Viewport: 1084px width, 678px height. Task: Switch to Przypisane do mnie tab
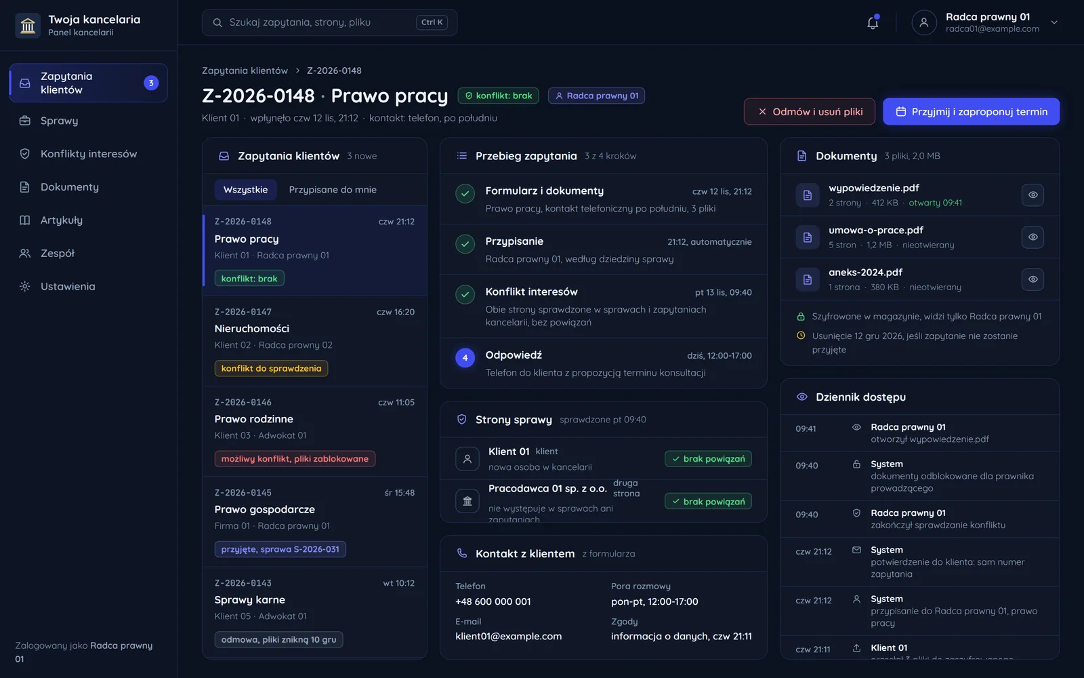pos(333,190)
